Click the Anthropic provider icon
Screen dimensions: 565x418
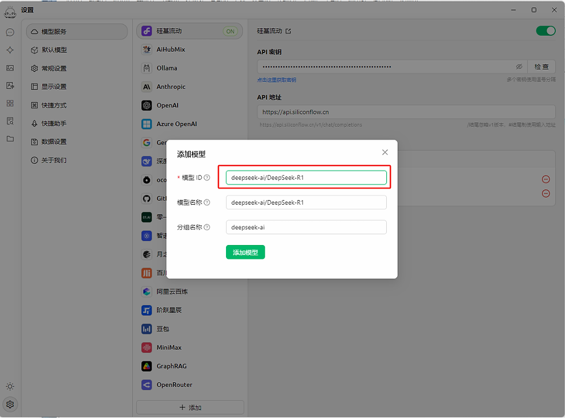(x=146, y=87)
